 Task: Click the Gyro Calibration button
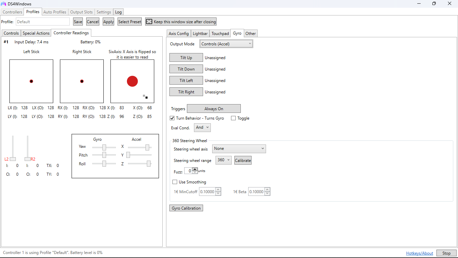(x=186, y=208)
